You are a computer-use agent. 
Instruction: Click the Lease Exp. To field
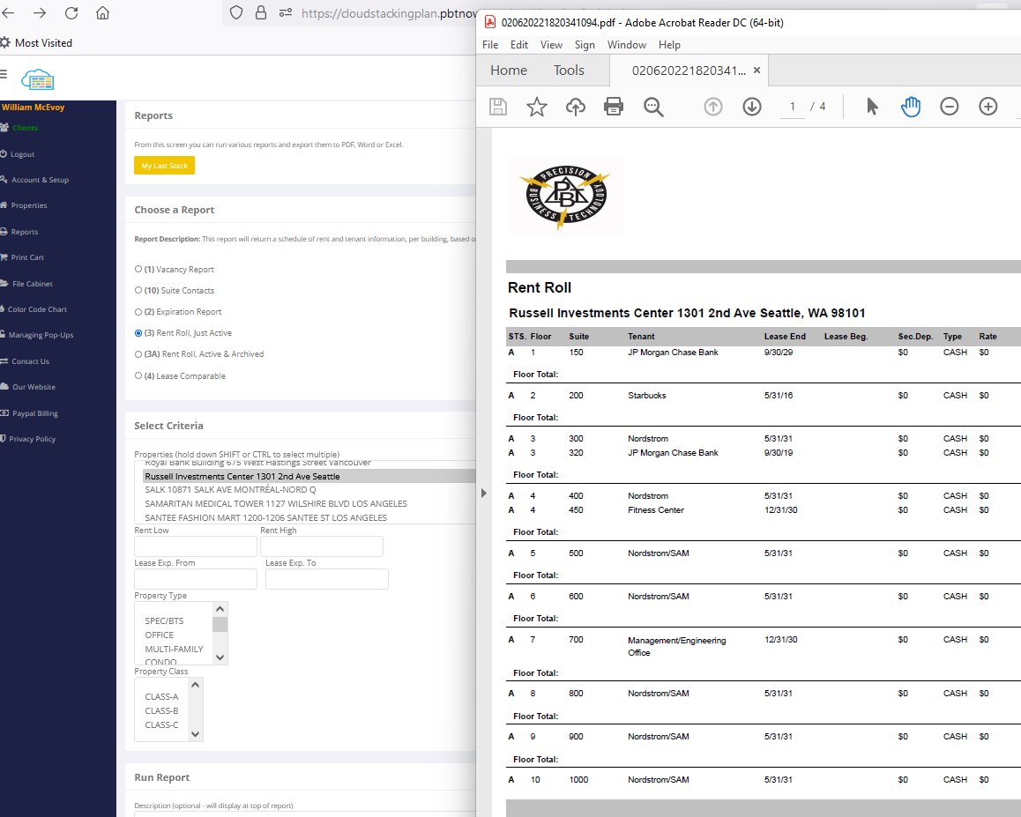[x=327, y=579]
